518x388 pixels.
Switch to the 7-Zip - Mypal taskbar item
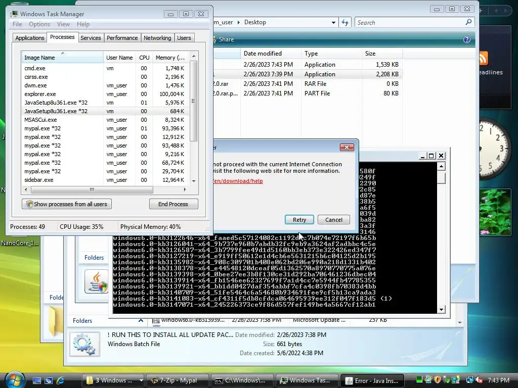tap(177, 380)
